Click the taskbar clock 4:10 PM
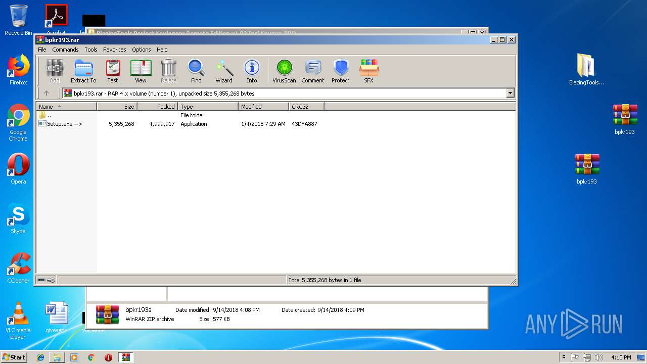The image size is (647, 364). (621, 357)
